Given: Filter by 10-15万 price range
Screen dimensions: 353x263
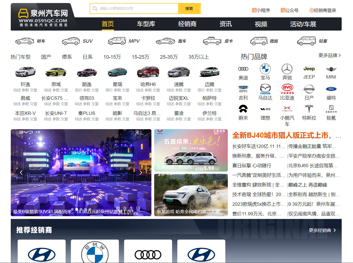Looking at the screenshot, I should [x=112, y=57].
